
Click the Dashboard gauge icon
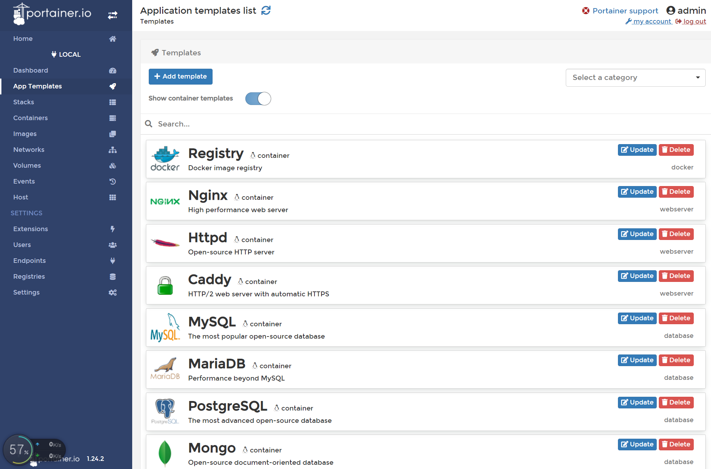pos(112,70)
